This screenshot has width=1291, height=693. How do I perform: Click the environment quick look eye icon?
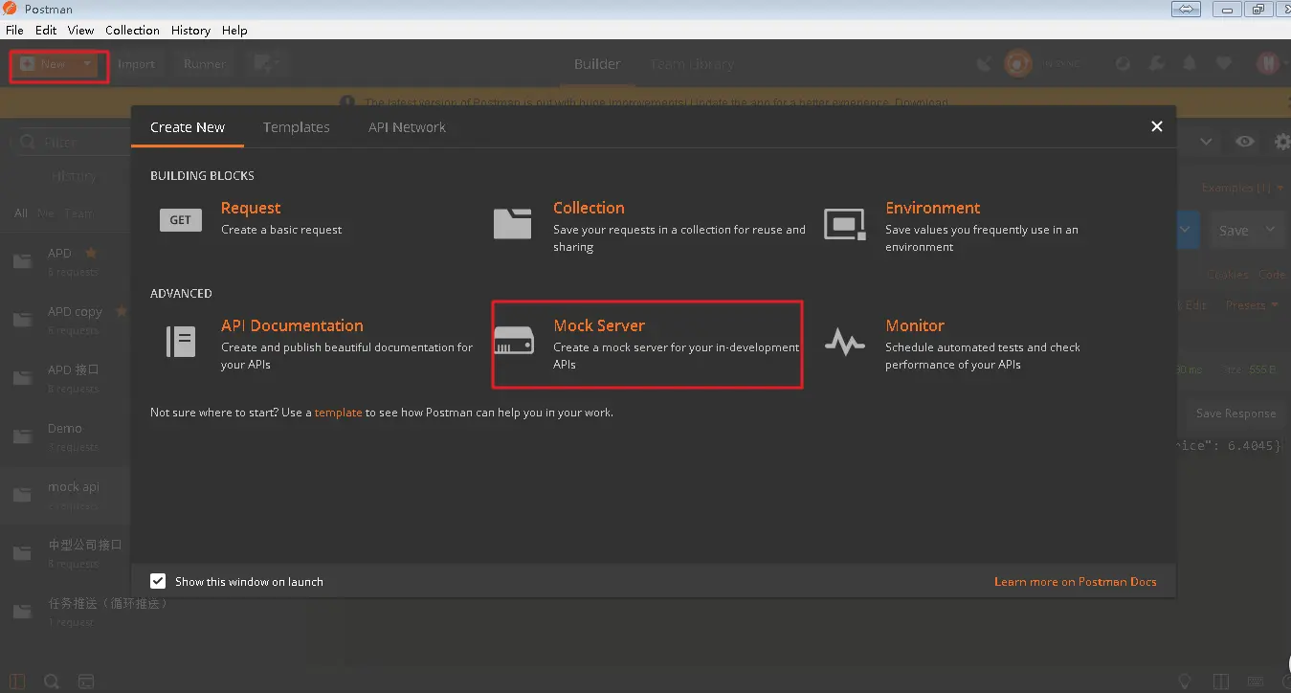point(1244,142)
